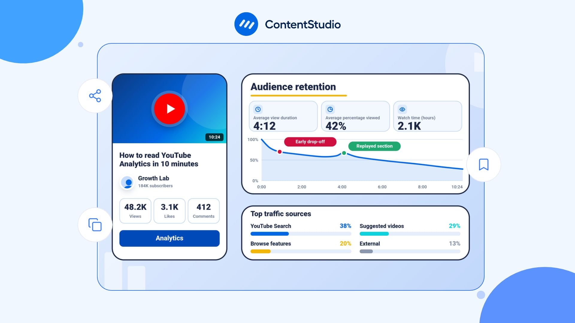This screenshot has height=323, width=575.
Task: Click the Growth Lab channel name
Action: [154, 178]
